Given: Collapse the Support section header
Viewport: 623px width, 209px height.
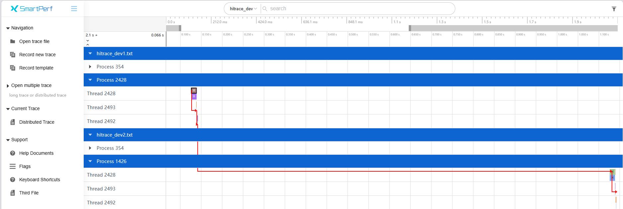Looking at the screenshot, I should point(8,140).
